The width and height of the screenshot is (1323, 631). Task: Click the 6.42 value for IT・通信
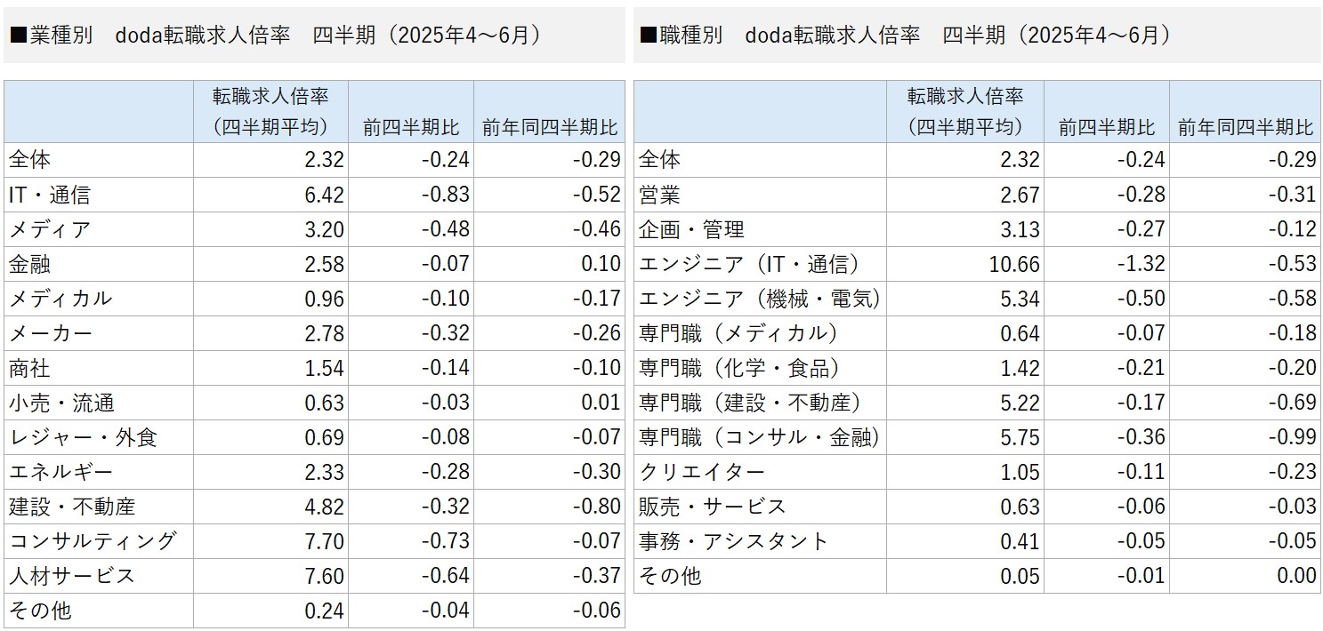324,195
